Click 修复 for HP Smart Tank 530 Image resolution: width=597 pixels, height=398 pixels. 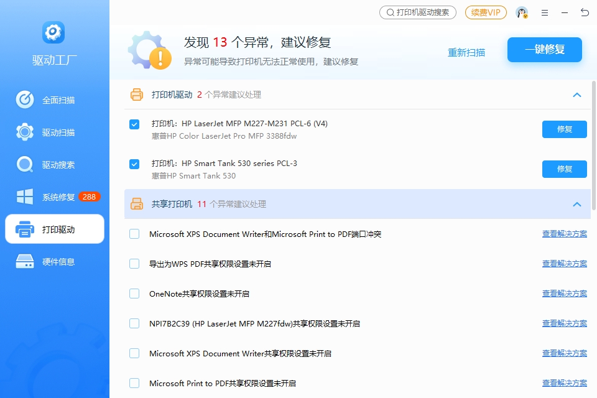[x=564, y=169]
